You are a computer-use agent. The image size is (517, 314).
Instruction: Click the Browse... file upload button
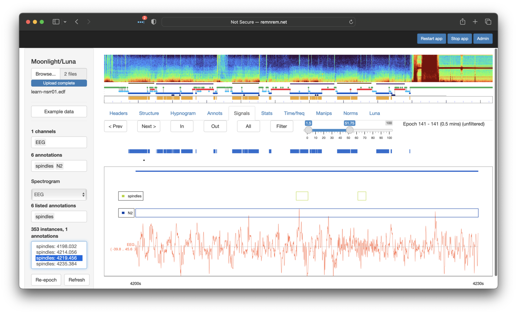(46, 74)
